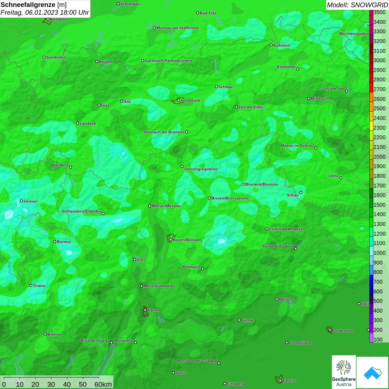Select the Sonthofen label
The height and width of the screenshot is (389, 389).
56,57
